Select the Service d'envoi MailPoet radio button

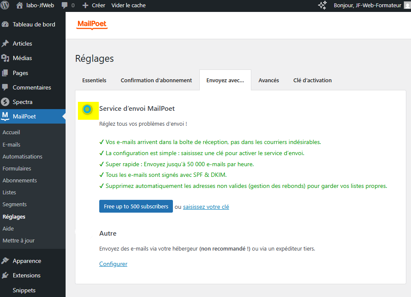coord(87,110)
